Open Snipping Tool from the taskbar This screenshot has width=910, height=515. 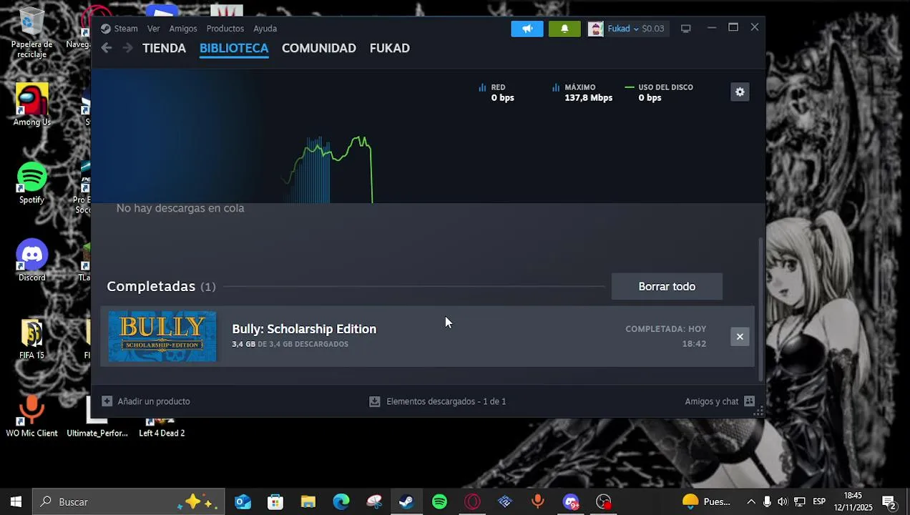[x=374, y=502]
